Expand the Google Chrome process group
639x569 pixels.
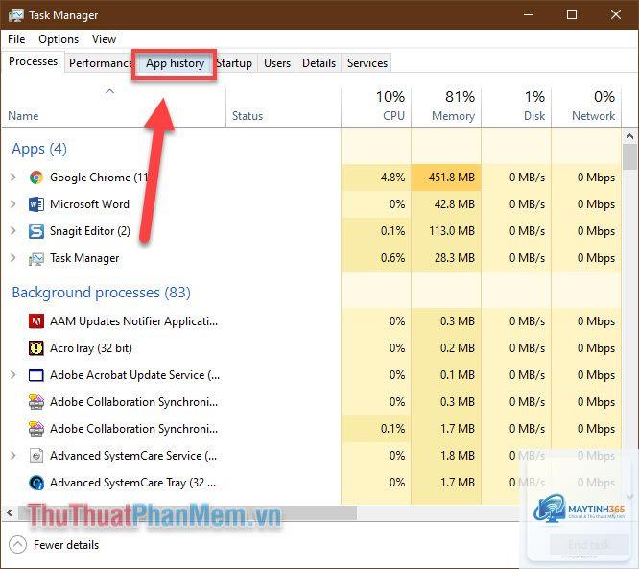click(13, 178)
